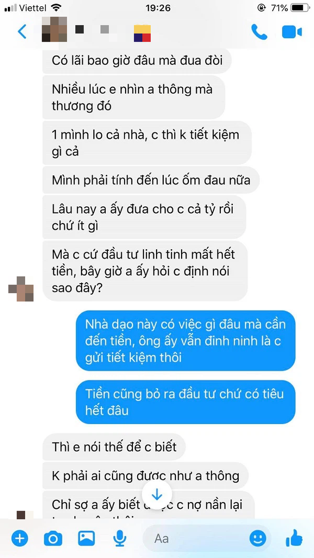Tap message 'Thì e nói thế để c biết'

[114, 446]
